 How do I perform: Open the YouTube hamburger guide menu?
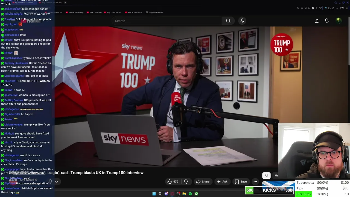[x=13, y=21]
